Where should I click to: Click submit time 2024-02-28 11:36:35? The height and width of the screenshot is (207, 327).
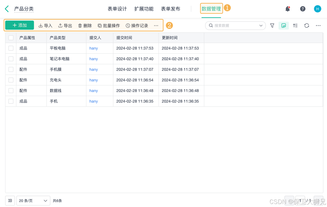coord(135,101)
